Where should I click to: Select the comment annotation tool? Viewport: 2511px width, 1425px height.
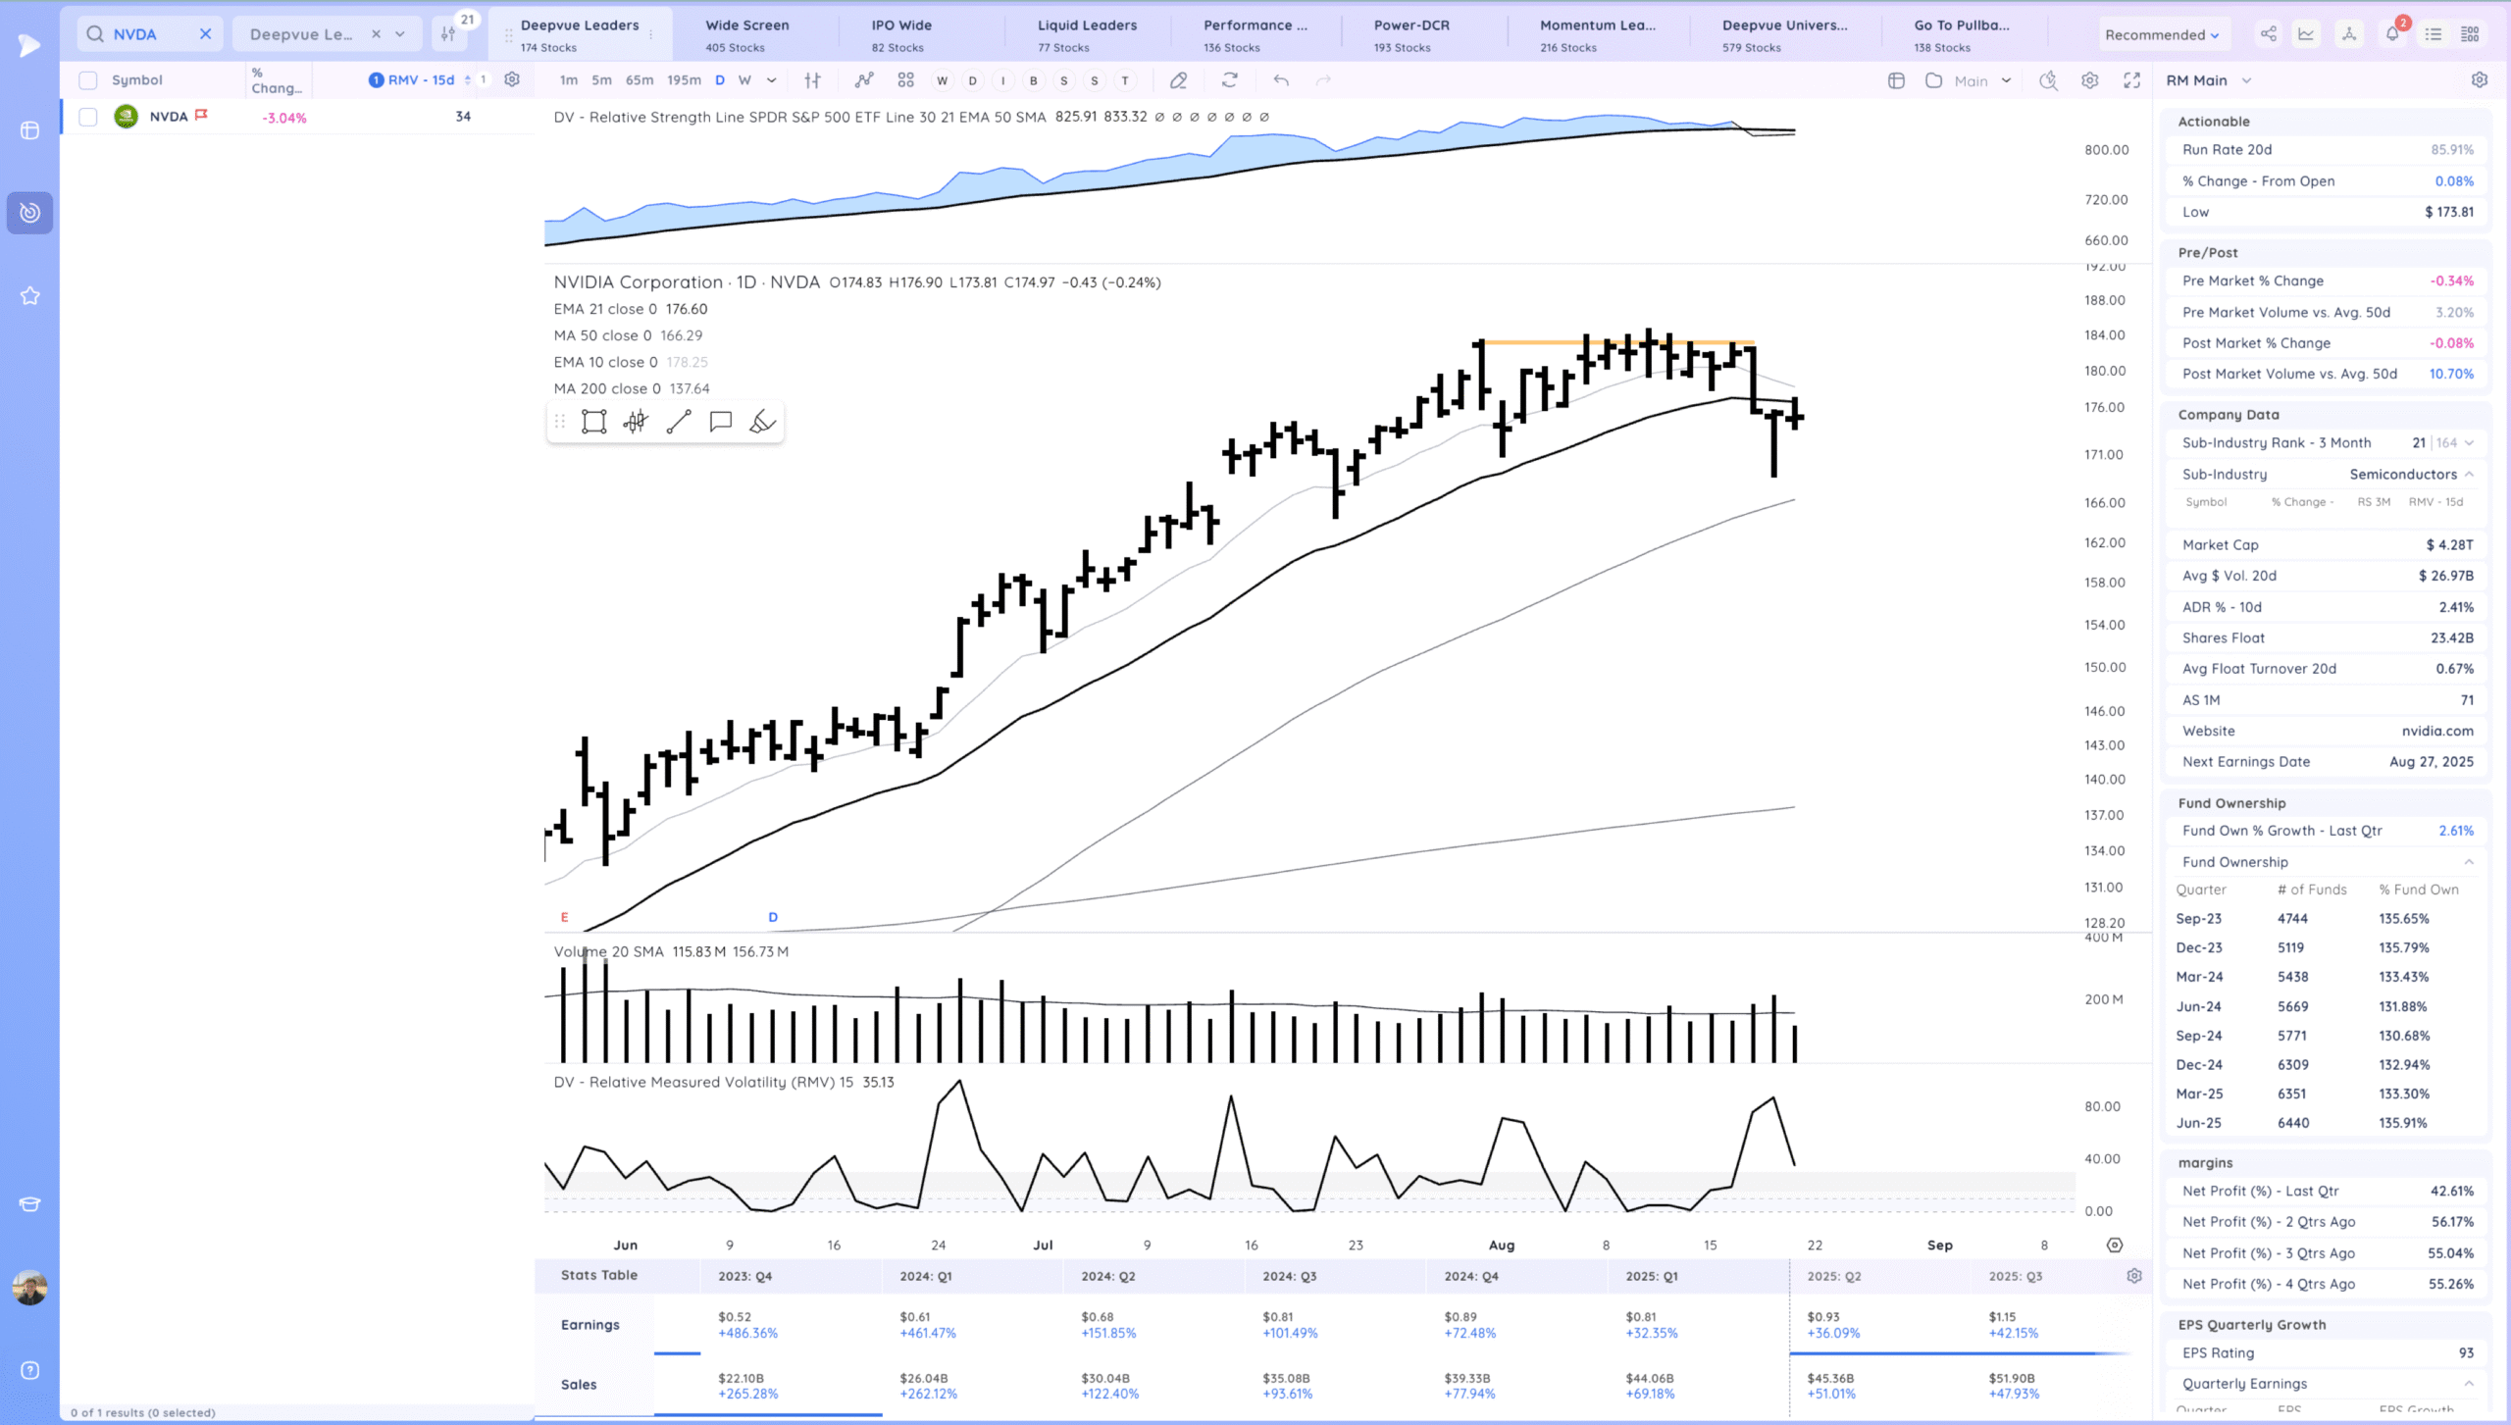(x=721, y=422)
